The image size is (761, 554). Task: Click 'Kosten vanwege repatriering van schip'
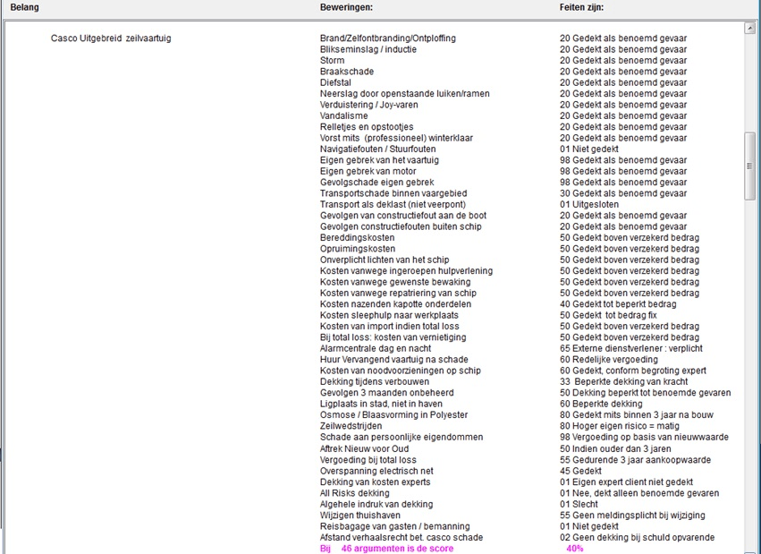coord(398,294)
